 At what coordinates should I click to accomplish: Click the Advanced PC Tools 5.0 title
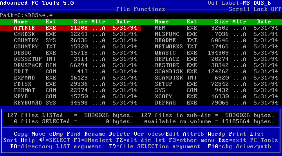click(37, 3)
